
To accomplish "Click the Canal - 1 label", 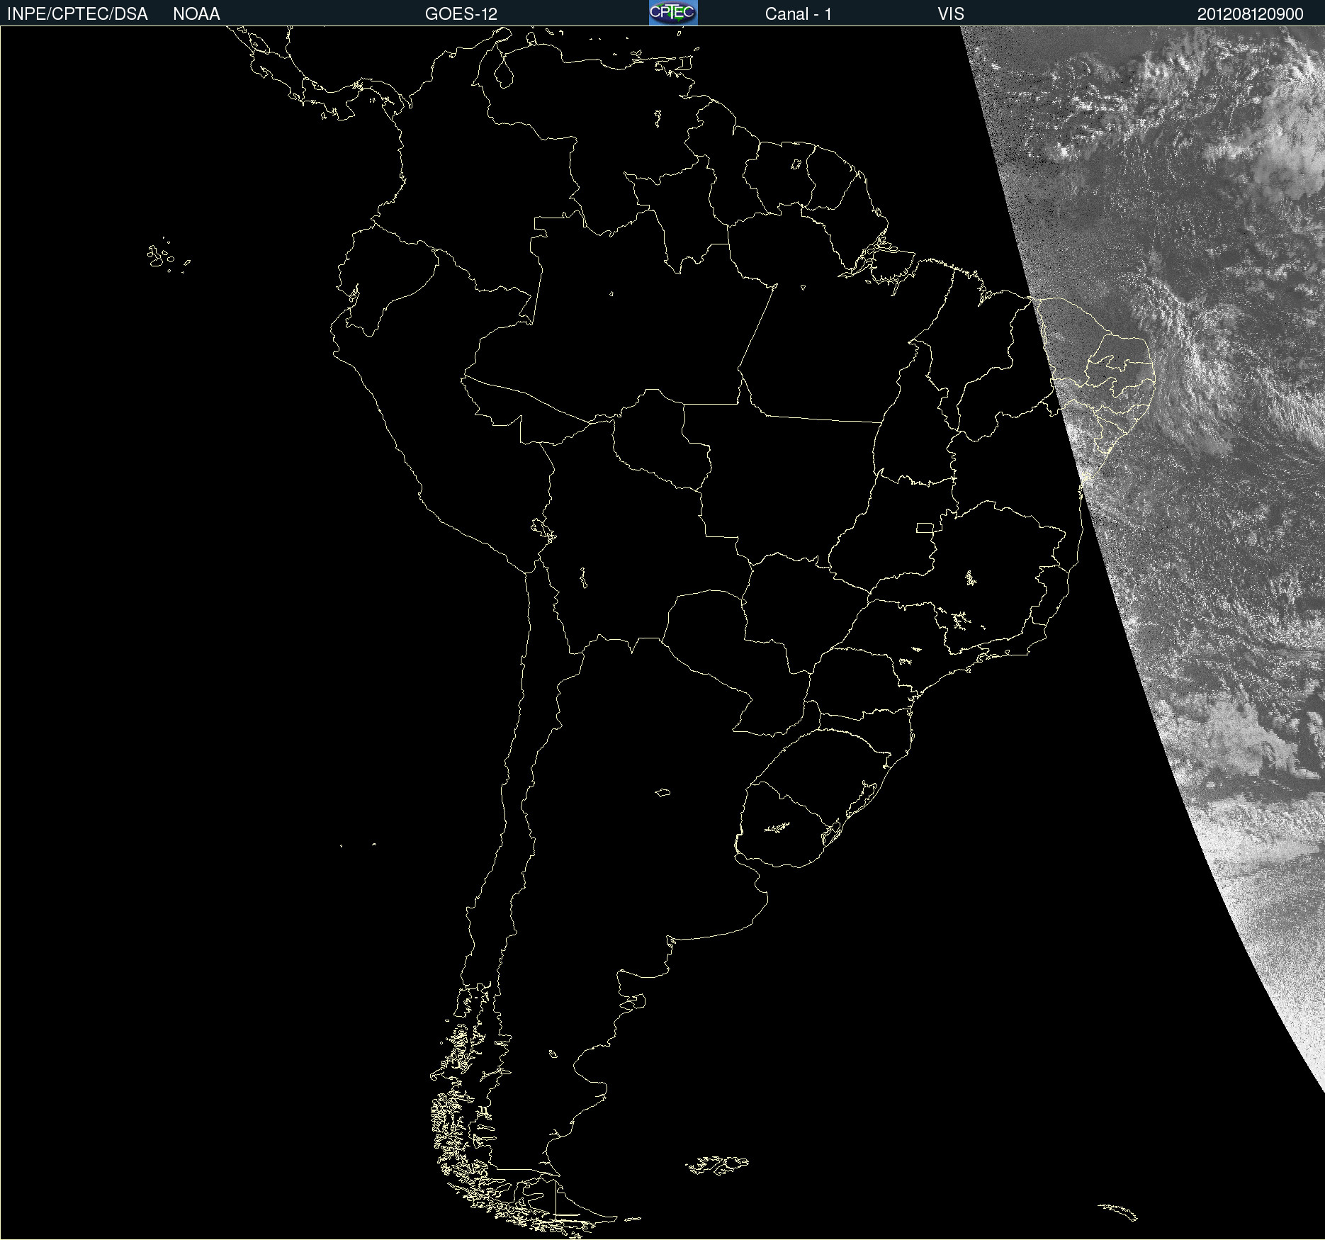I will tap(798, 14).
